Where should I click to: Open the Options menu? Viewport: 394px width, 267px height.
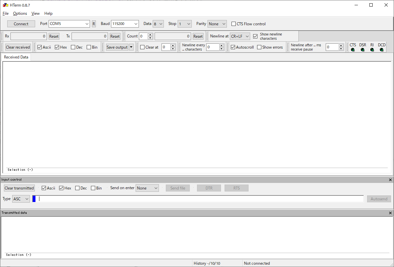point(20,13)
